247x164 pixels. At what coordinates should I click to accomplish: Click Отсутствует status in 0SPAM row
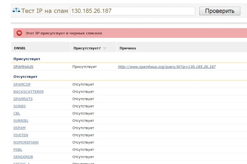pyautogui.click(x=83, y=128)
